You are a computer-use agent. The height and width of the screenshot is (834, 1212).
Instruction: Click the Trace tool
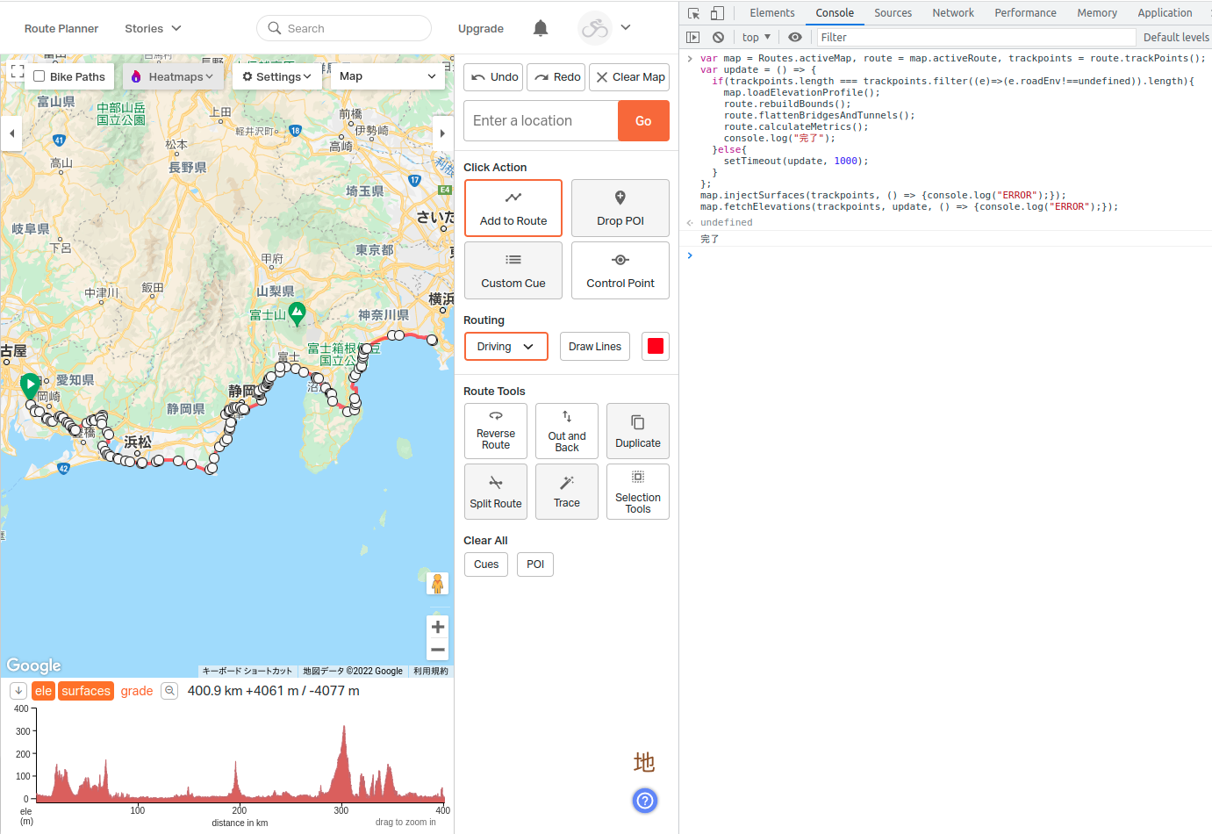tap(567, 492)
